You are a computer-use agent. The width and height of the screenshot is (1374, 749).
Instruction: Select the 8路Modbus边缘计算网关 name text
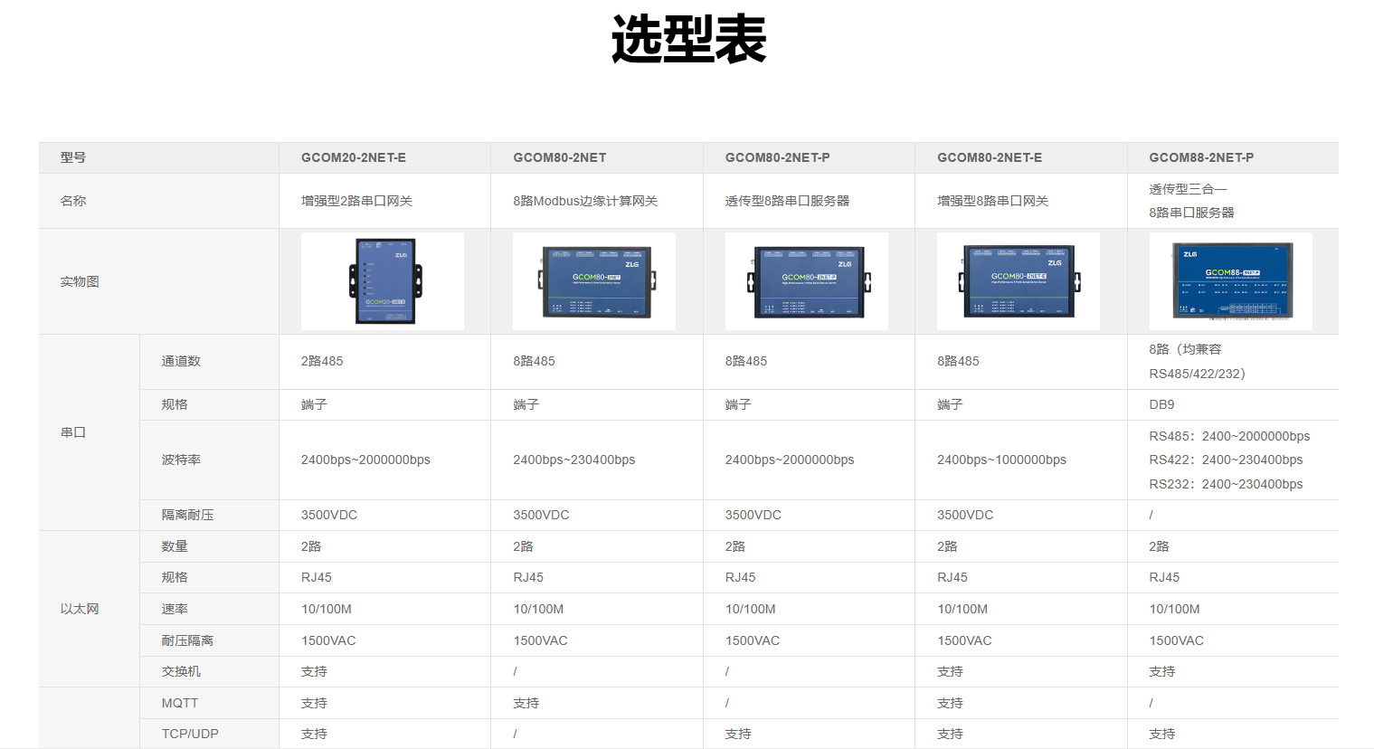coord(585,201)
